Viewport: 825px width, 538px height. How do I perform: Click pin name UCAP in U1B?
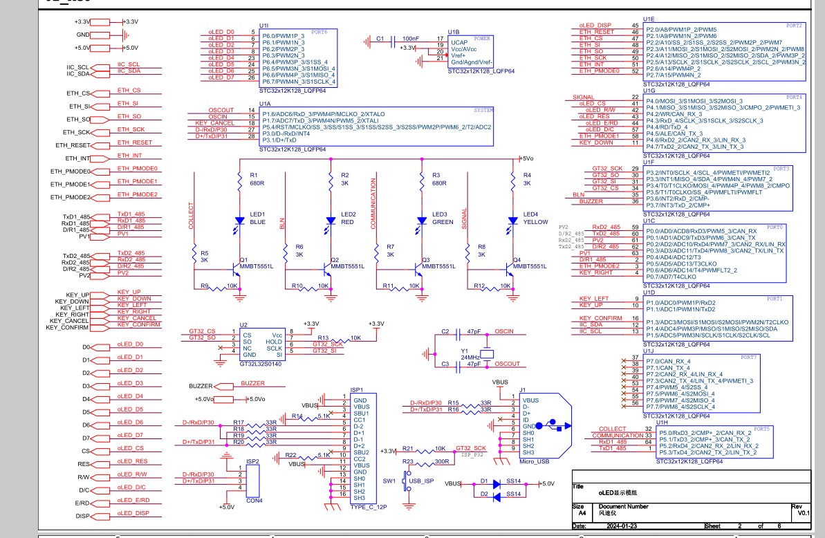(458, 43)
